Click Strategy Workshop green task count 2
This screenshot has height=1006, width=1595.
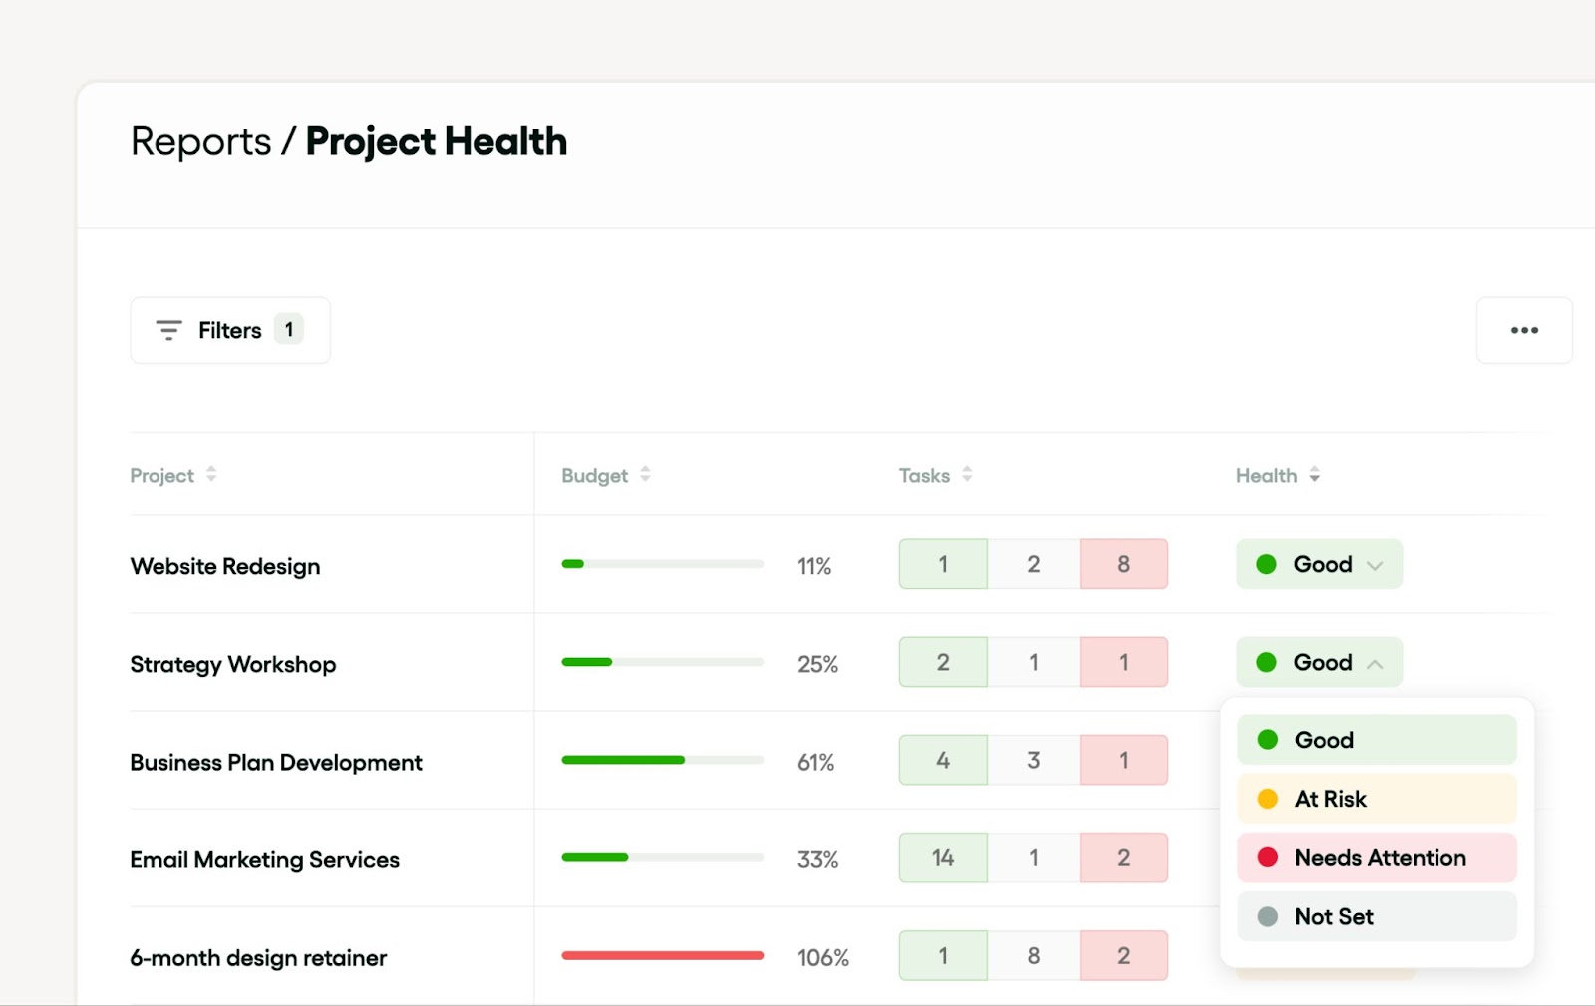click(x=943, y=662)
